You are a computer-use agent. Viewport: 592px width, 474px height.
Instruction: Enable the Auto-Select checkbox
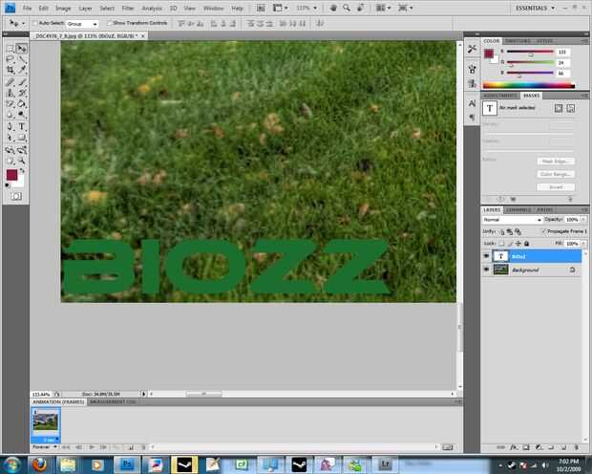(35, 23)
